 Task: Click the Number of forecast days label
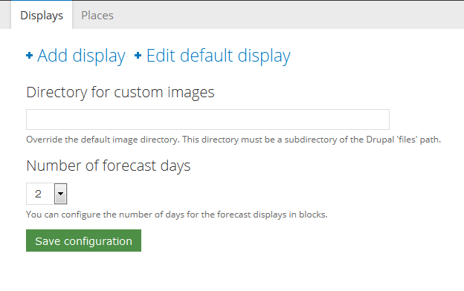tap(109, 166)
